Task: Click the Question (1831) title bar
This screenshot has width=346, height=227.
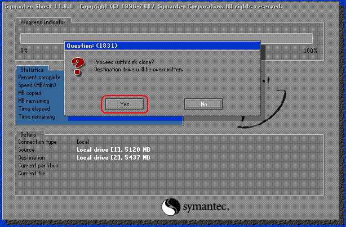Action: 162,46
